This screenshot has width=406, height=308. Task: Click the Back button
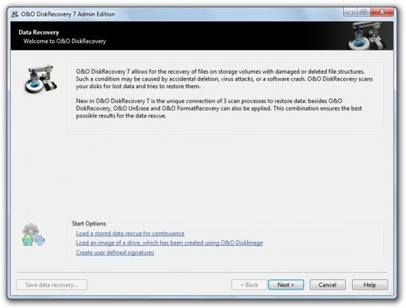pyautogui.click(x=249, y=285)
